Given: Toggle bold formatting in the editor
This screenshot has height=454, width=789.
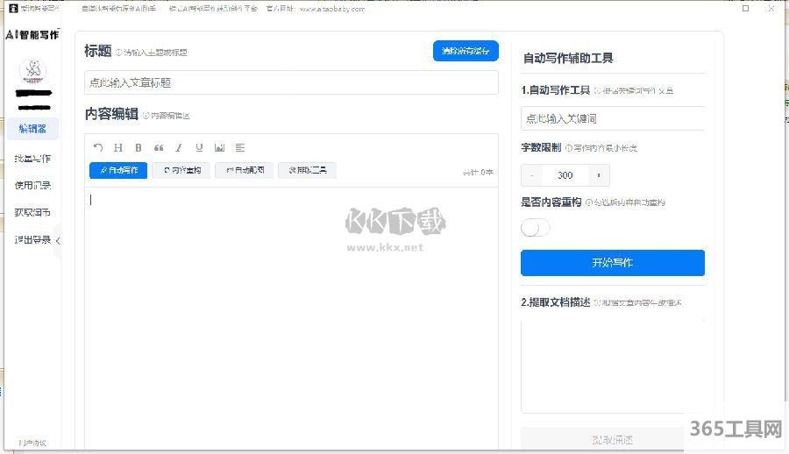Looking at the screenshot, I should point(139,148).
